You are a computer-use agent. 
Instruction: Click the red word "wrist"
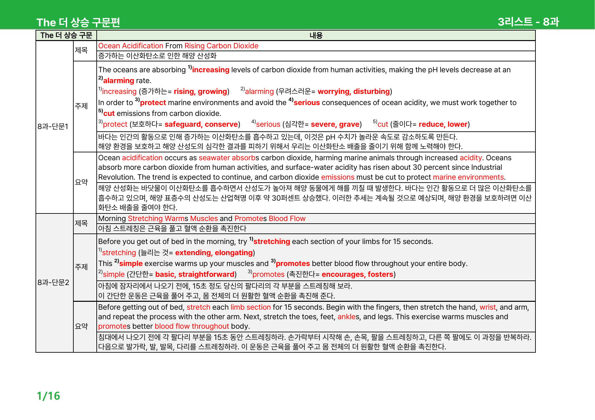pos(487,307)
